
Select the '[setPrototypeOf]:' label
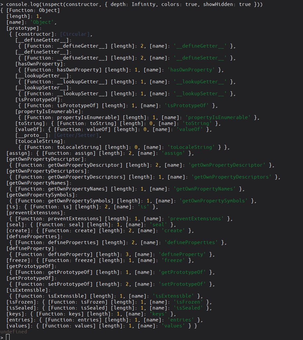31,278
